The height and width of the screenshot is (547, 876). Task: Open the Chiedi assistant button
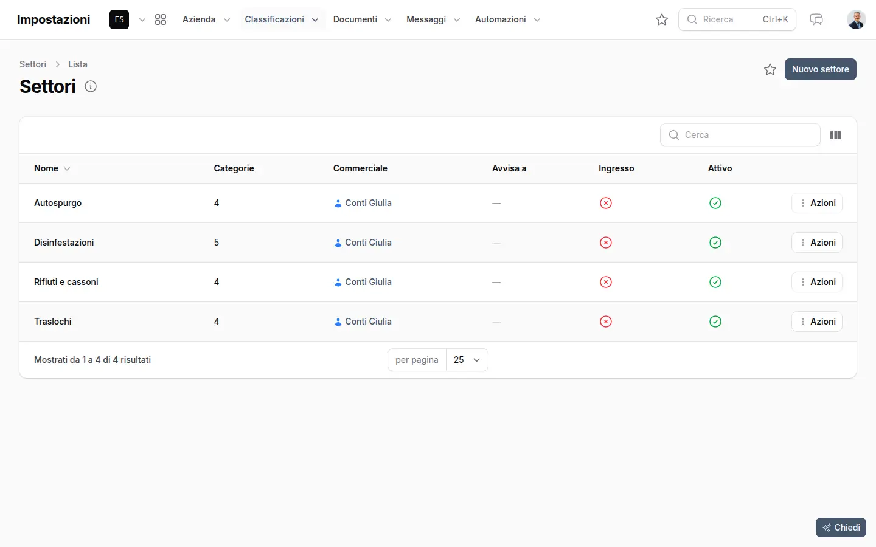tap(841, 528)
